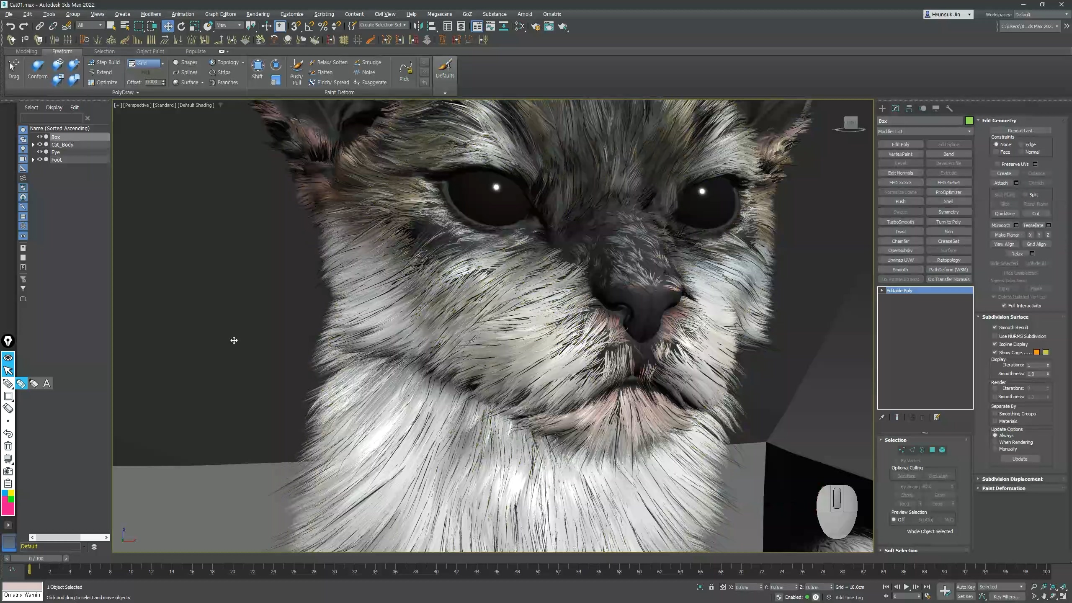
Task: Open the Modifier List dropdown
Action: (924, 131)
